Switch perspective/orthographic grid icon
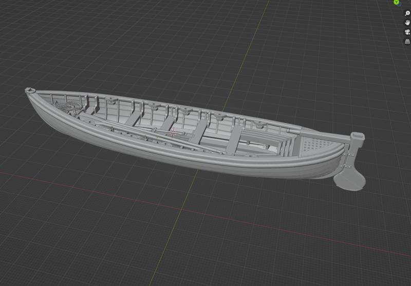Viewport: 411px width, 286px height. point(407,42)
